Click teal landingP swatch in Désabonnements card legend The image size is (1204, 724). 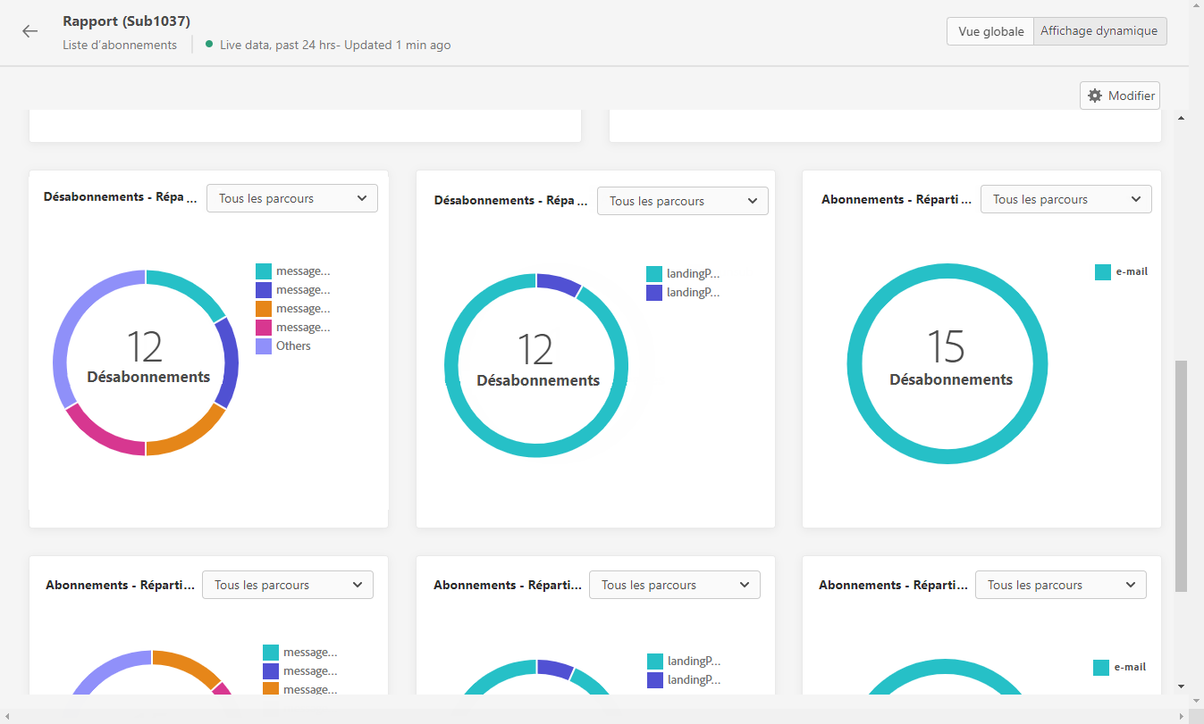point(654,274)
